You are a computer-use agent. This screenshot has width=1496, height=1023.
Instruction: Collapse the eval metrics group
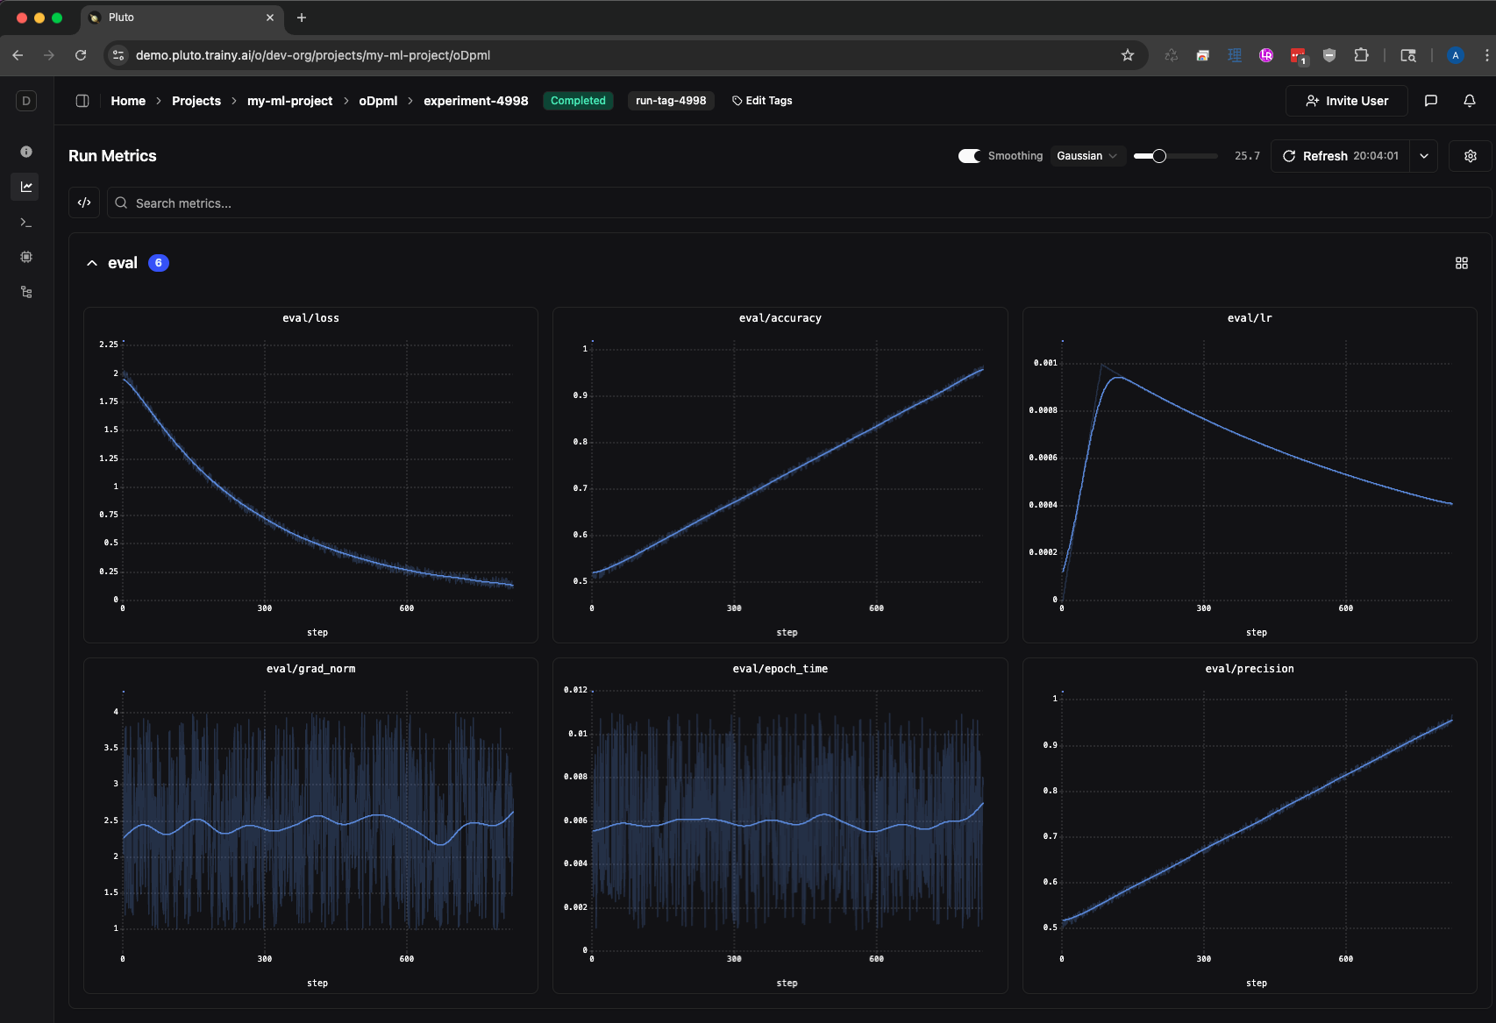click(x=92, y=263)
